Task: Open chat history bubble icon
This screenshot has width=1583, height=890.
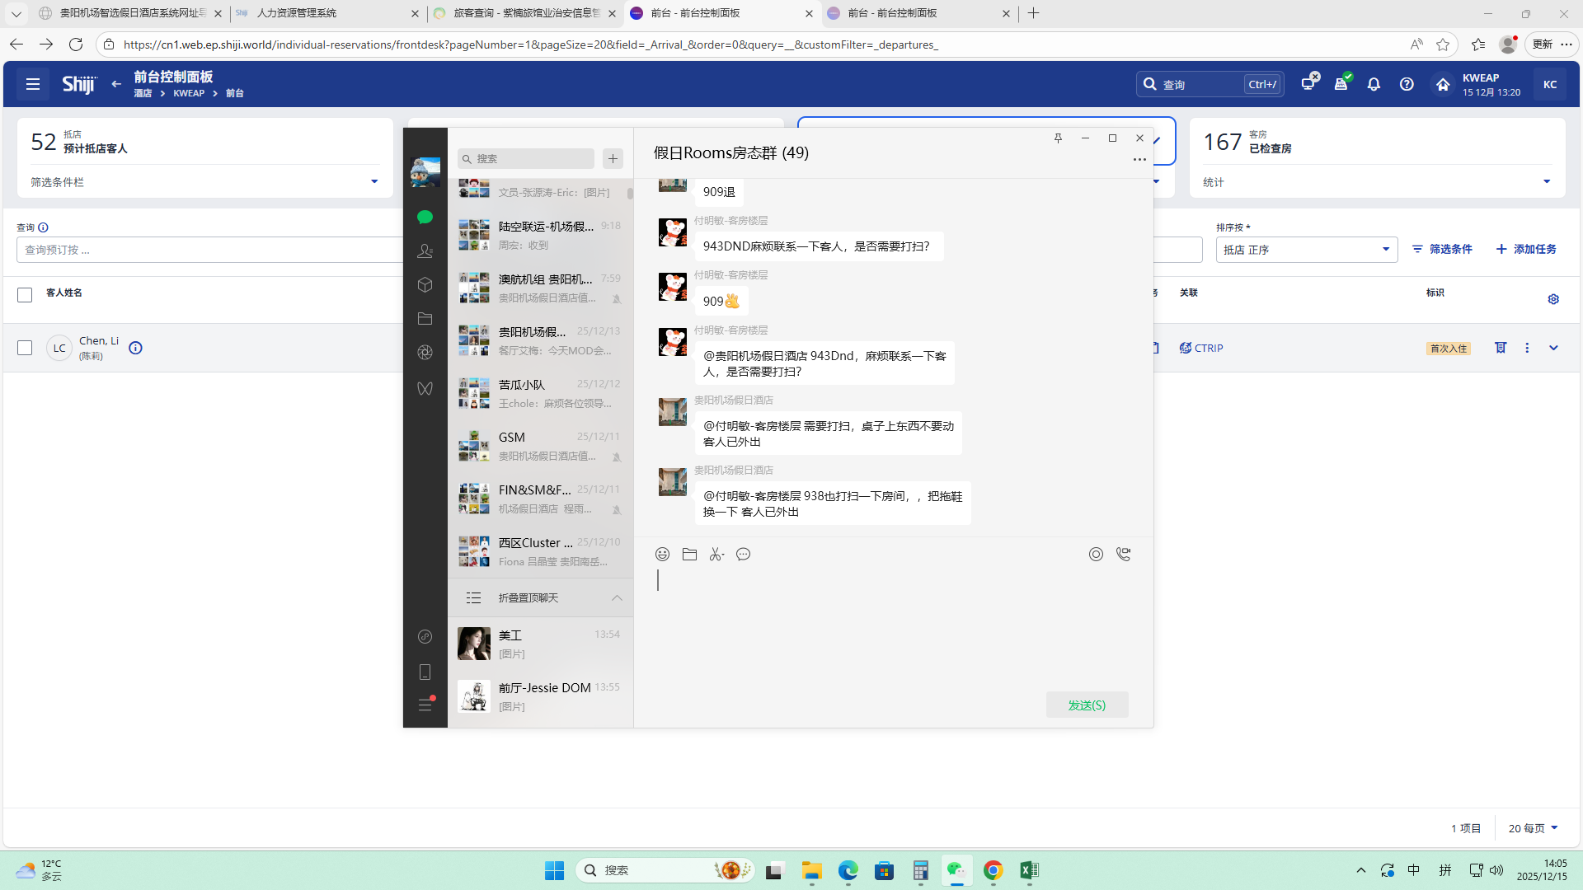Action: (743, 555)
